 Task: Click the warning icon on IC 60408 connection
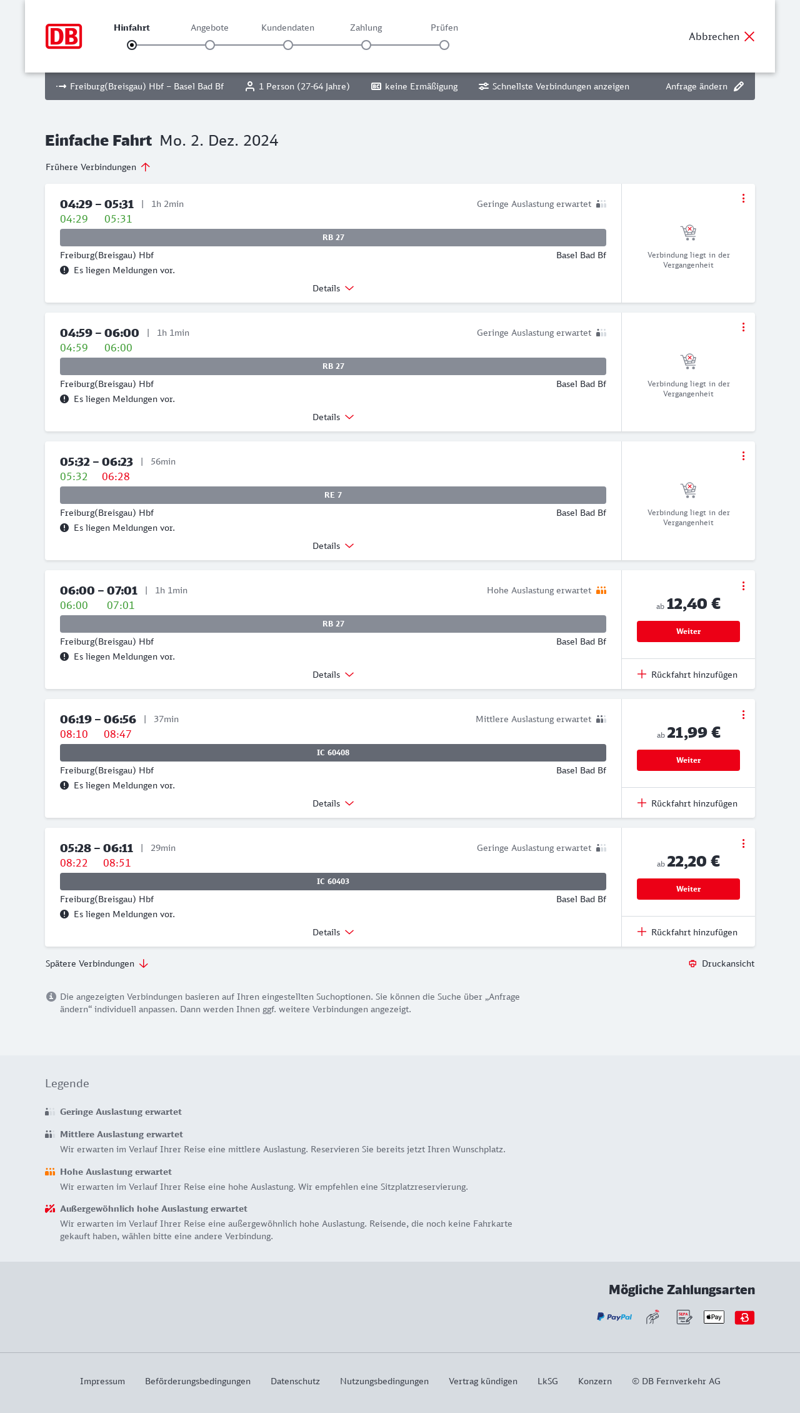coord(64,785)
